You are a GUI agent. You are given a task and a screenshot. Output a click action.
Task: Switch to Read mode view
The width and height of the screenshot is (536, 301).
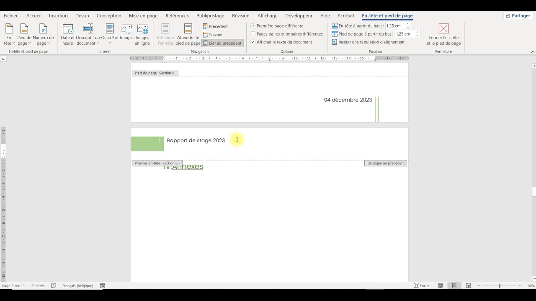pos(440,286)
